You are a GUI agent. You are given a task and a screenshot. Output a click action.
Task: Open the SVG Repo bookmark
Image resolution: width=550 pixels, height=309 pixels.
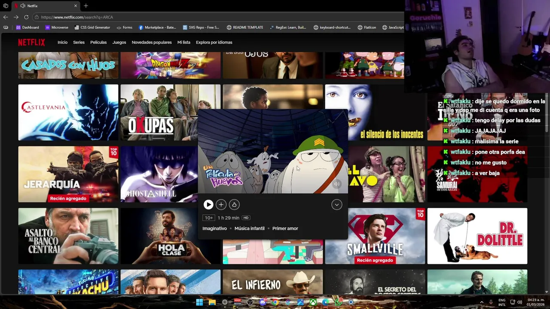[x=201, y=27]
